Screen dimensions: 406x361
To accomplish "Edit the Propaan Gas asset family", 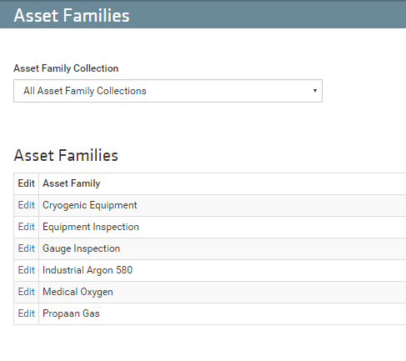I will click(x=27, y=313).
